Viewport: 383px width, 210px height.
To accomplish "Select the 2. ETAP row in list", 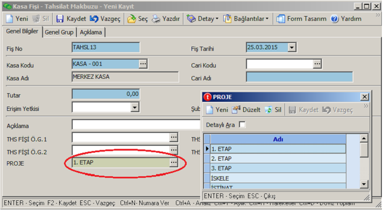I will 278,159.
